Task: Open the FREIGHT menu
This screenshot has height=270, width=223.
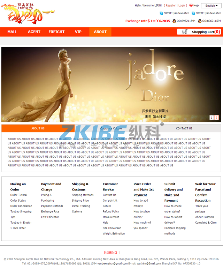Action: click(x=56, y=32)
